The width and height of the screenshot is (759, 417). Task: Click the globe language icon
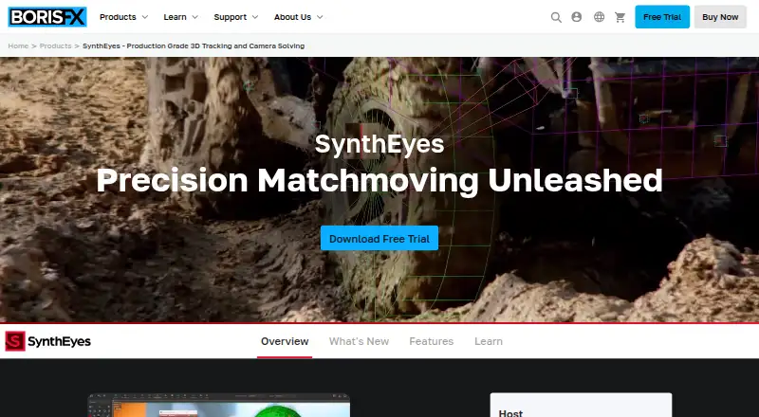(600, 17)
